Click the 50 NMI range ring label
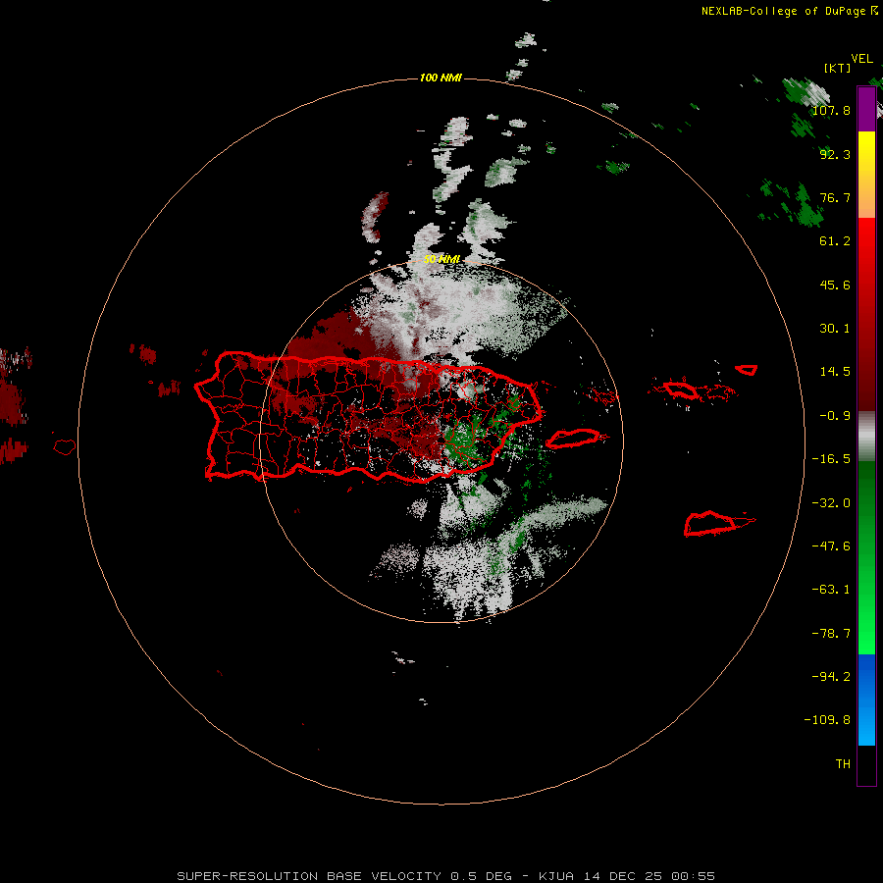 click(x=441, y=259)
